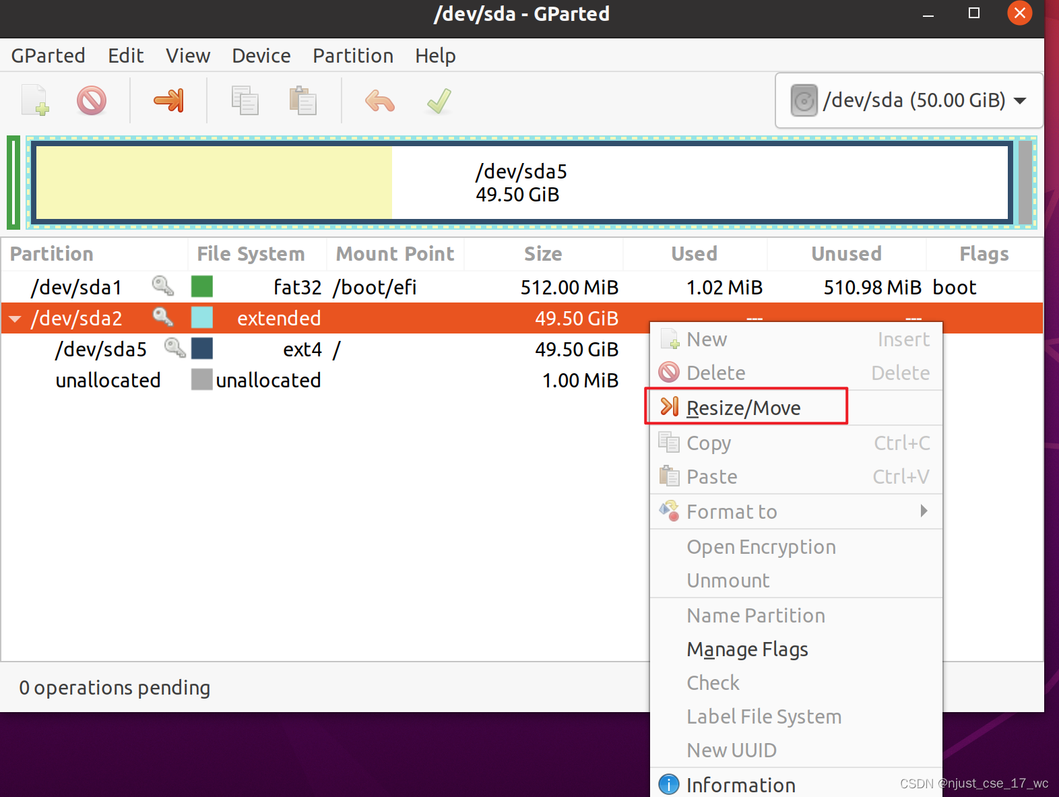Click the cyan extended color swatch
The height and width of the screenshot is (797, 1059).
202,317
